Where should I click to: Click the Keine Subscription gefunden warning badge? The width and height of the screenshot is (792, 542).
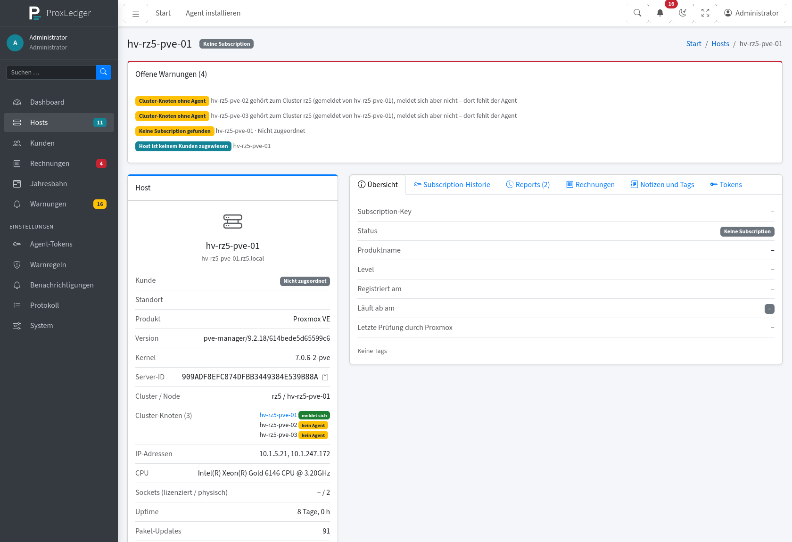[x=175, y=131]
